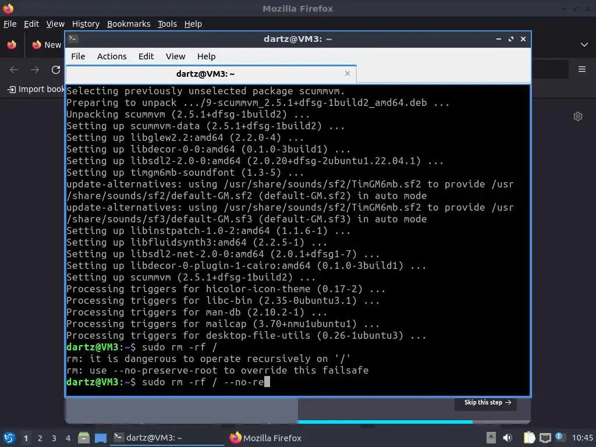596x447 pixels.
Task: Switch to Mozilla Firefox taskbar entry
Action: 265,438
